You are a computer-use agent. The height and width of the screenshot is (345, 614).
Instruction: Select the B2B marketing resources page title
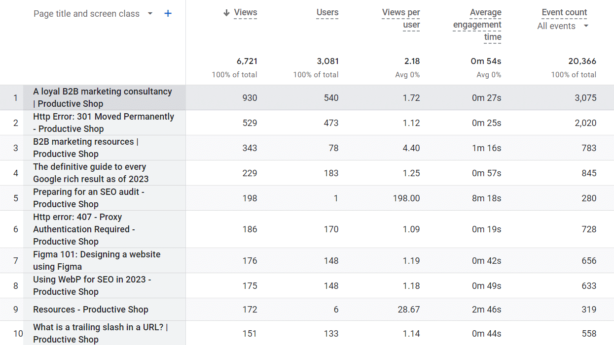point(84,148)
